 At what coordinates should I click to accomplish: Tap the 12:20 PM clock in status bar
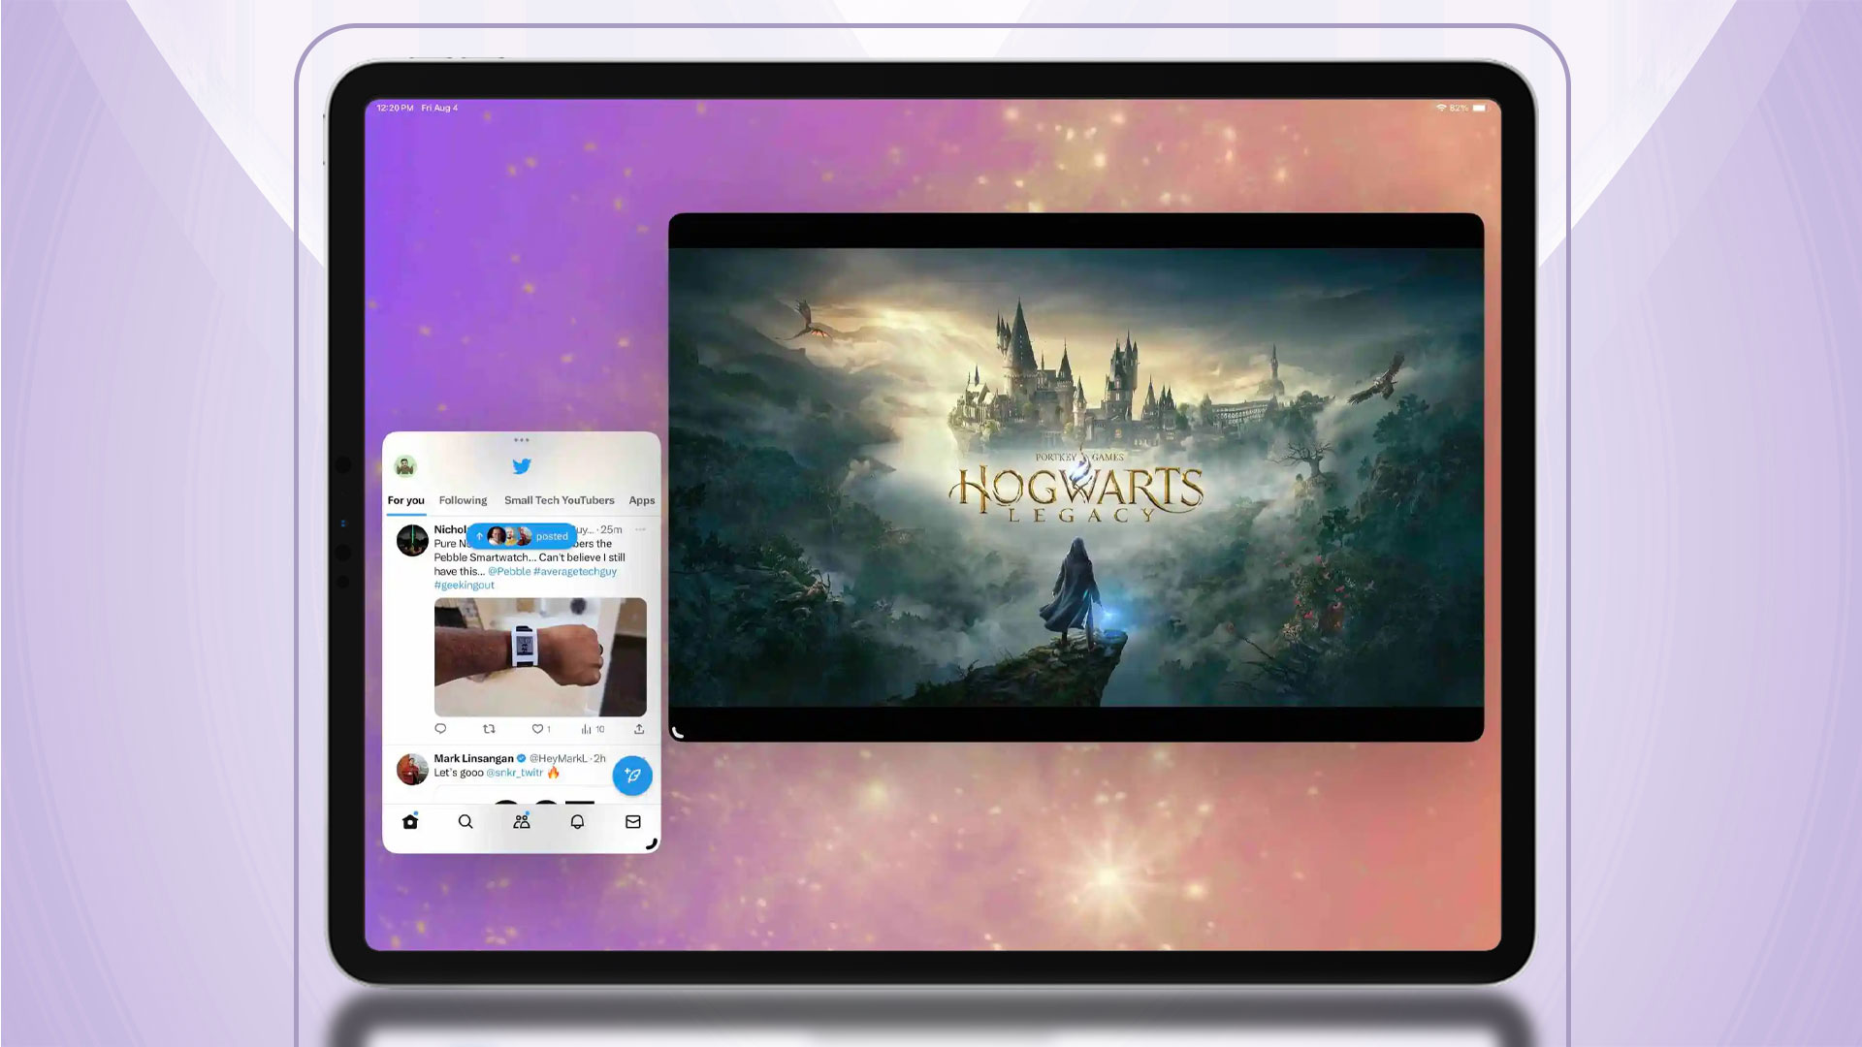(396, 108)
